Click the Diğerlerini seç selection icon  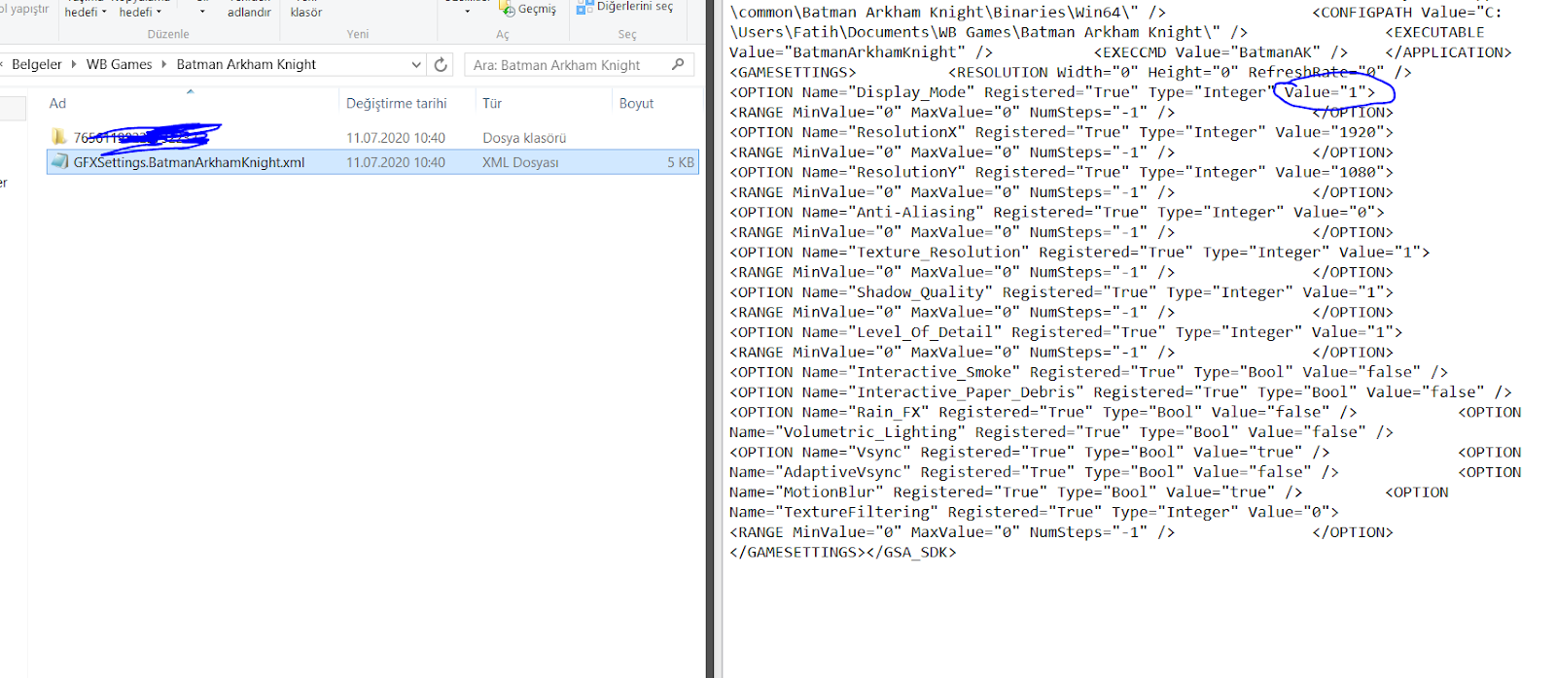point(584,7)
